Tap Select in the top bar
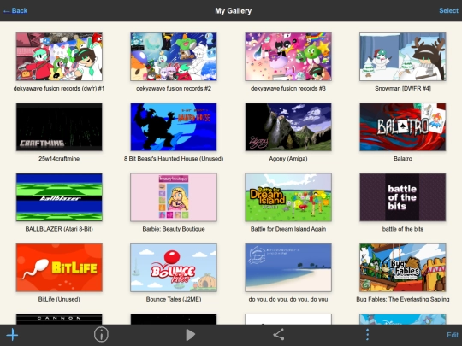This screenshot has width=462, height=346. 448,10
